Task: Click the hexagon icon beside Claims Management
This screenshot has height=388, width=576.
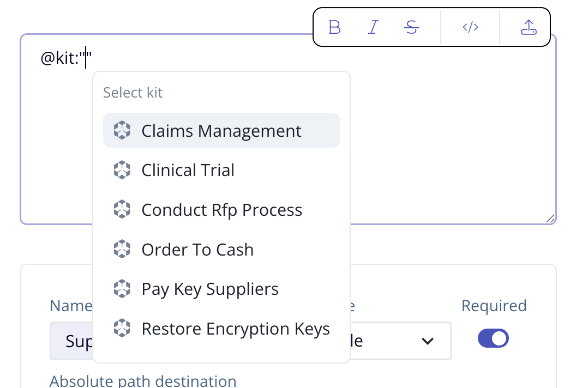Action: (122, 130)
